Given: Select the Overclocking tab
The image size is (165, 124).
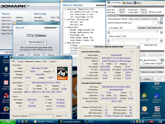Looking at the screenshot, I should 114,2.
